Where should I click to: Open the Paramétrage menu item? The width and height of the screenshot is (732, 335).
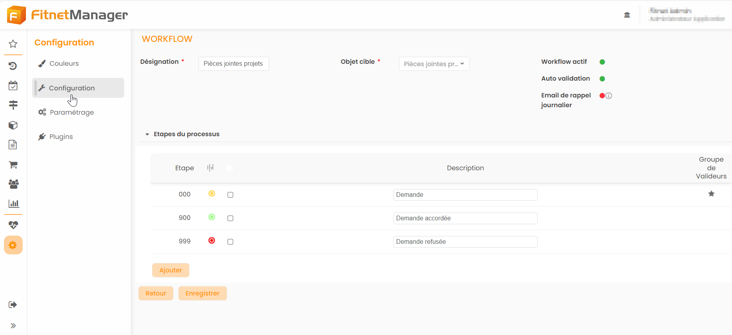pos(72,112)
